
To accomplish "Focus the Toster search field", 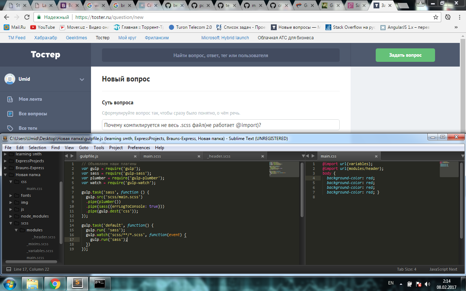I will coord(221,55).
